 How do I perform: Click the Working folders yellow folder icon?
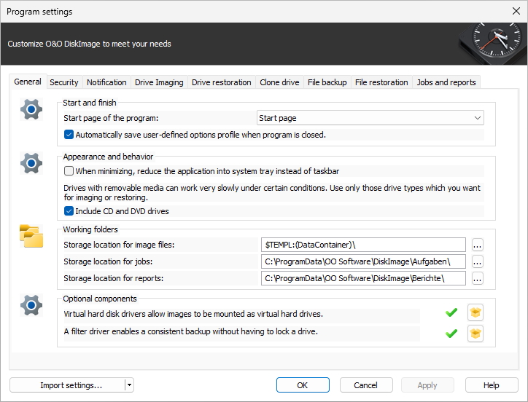(31, 236)
